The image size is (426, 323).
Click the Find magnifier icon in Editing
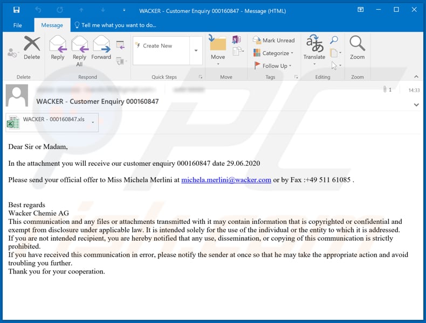334,40
